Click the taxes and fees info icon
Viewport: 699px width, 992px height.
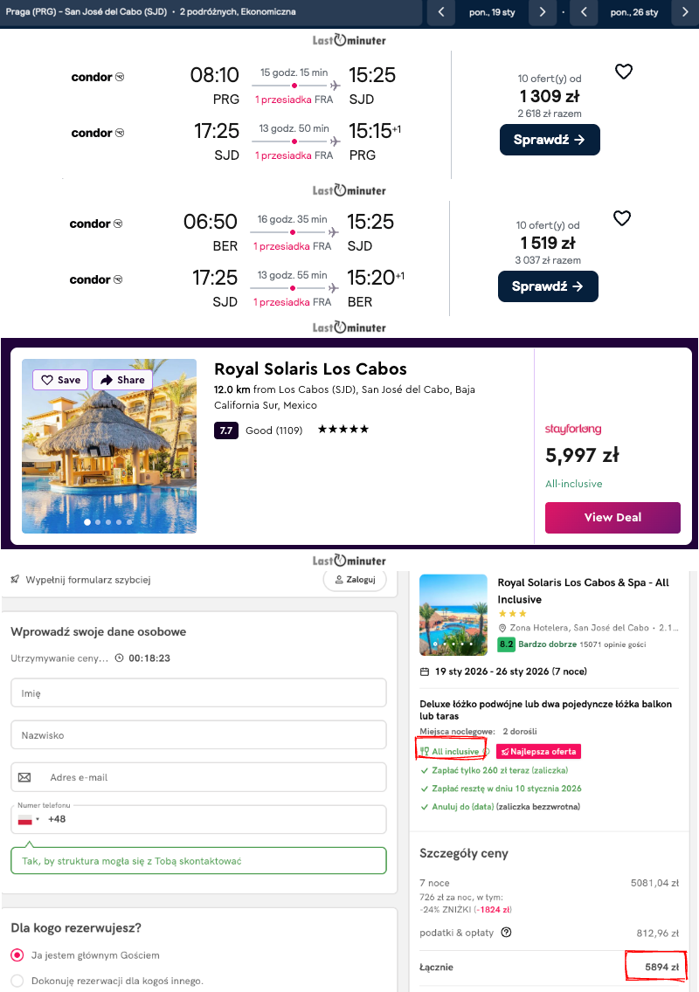click(506, 933)
